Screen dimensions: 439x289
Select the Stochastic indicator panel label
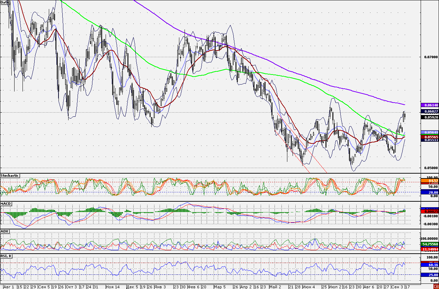[x=10, y=176]
